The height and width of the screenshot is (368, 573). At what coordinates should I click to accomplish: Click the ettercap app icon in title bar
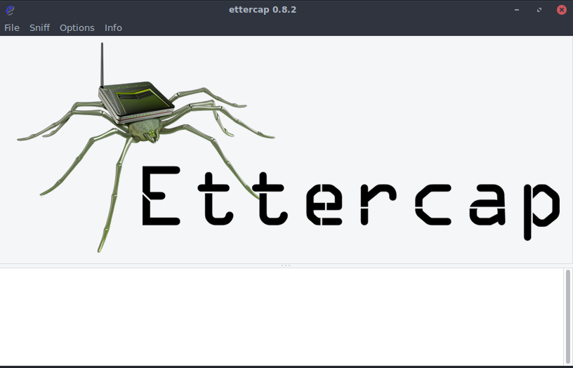pyautogui.click(x=10, y=10)
